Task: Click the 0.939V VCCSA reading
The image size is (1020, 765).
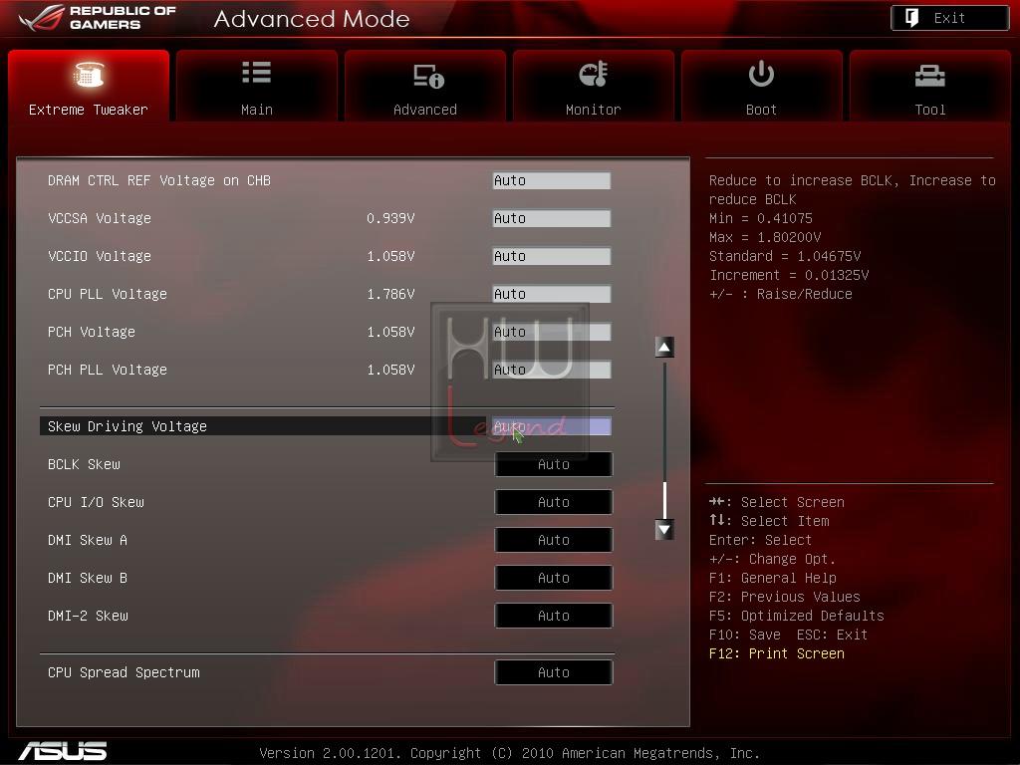Action: point(390,218)
